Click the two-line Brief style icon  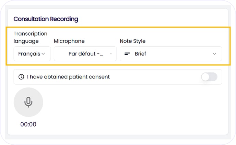click(127, 54)
